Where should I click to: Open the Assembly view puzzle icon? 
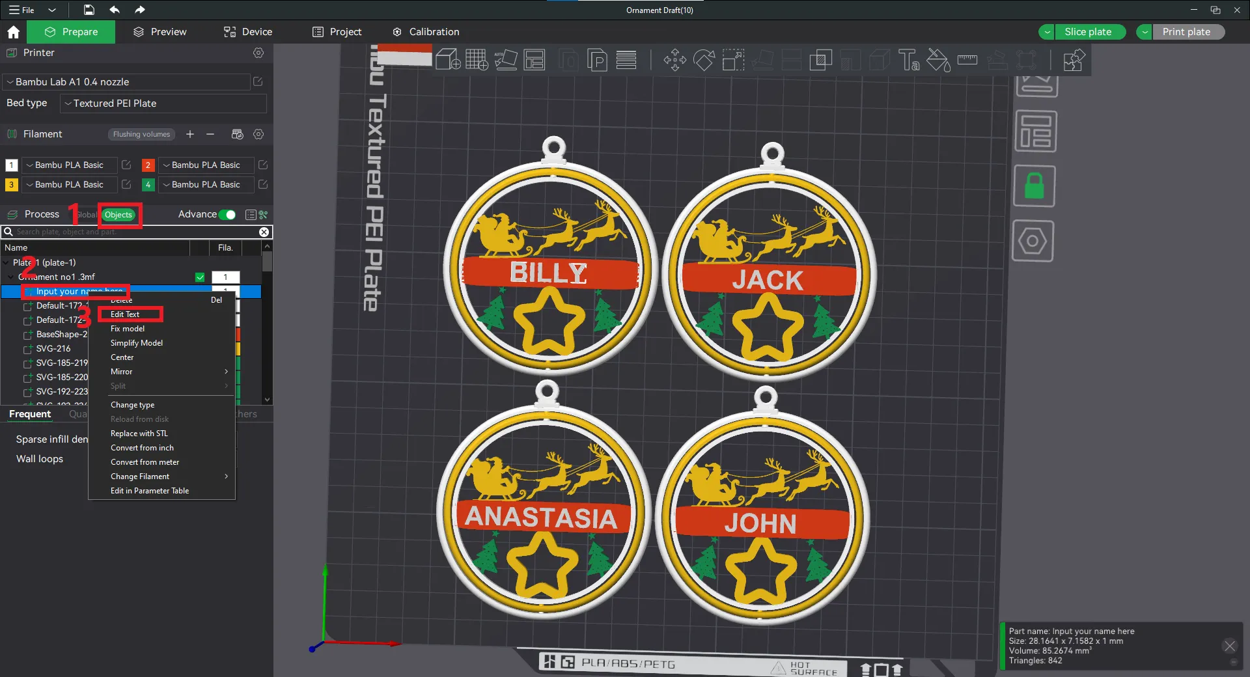[x=1074, y=61]
